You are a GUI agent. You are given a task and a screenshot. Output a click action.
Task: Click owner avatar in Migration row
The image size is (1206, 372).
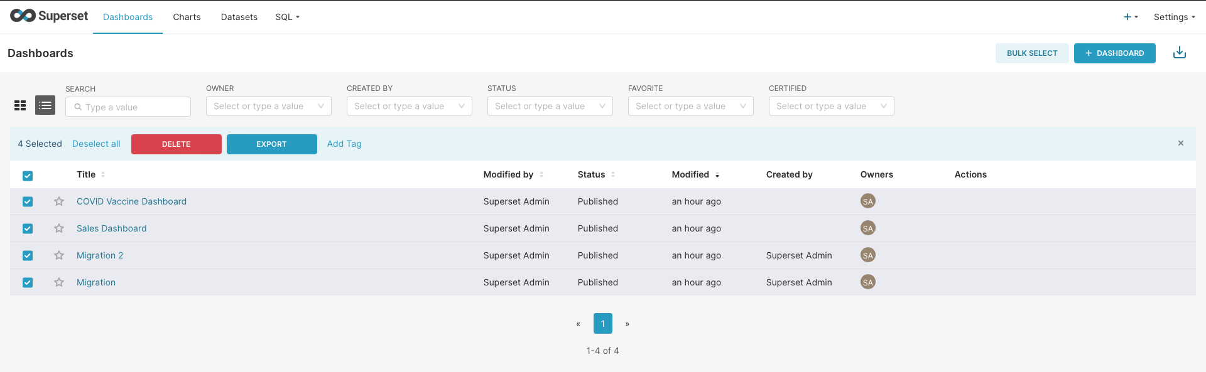pos(867,282)
